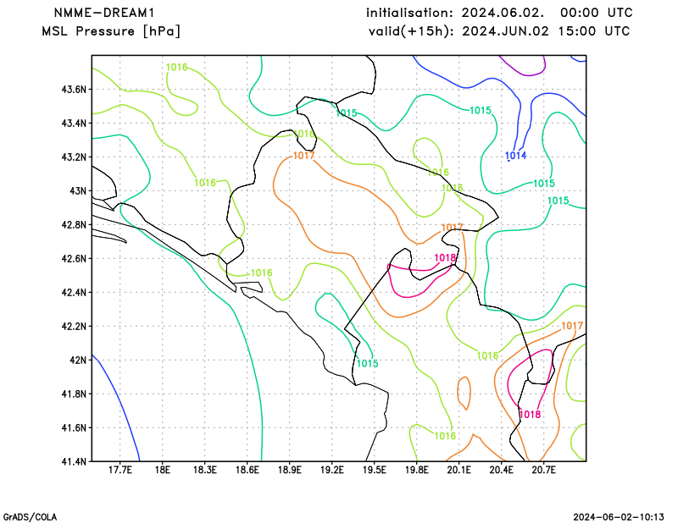Click the 18.6E longitude label
This screenshot has height=523, width=678.
247,470
